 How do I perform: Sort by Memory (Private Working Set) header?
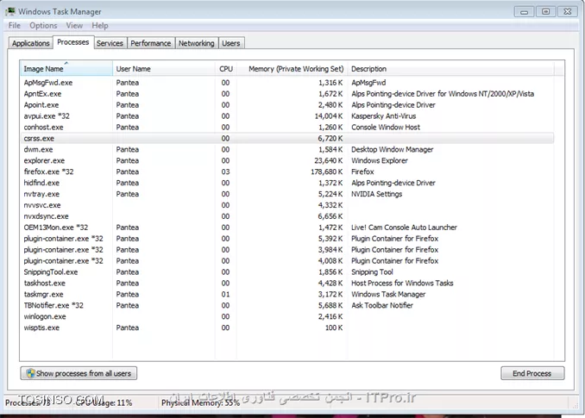(x=292, y=69)
